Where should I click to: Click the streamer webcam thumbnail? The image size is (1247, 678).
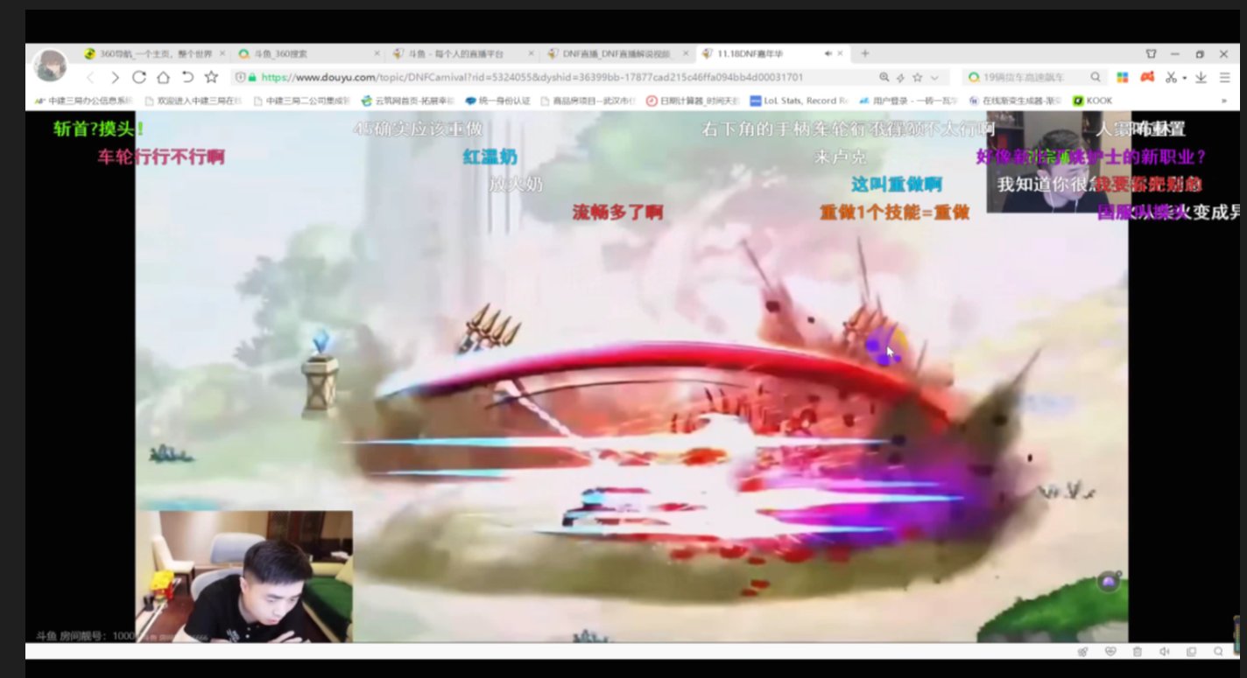pyautogui.click(x=244, y=577)
